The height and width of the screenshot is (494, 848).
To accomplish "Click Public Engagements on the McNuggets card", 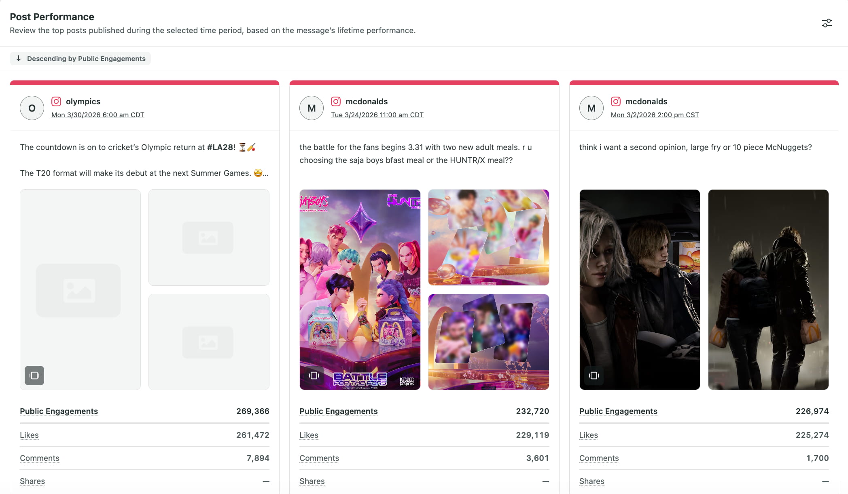I will pyautogui.click(x=618, y=411).
